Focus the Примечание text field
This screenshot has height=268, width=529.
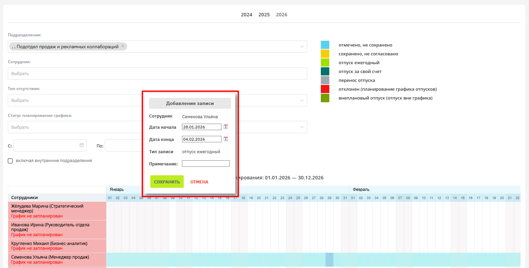tap(205, 164)
